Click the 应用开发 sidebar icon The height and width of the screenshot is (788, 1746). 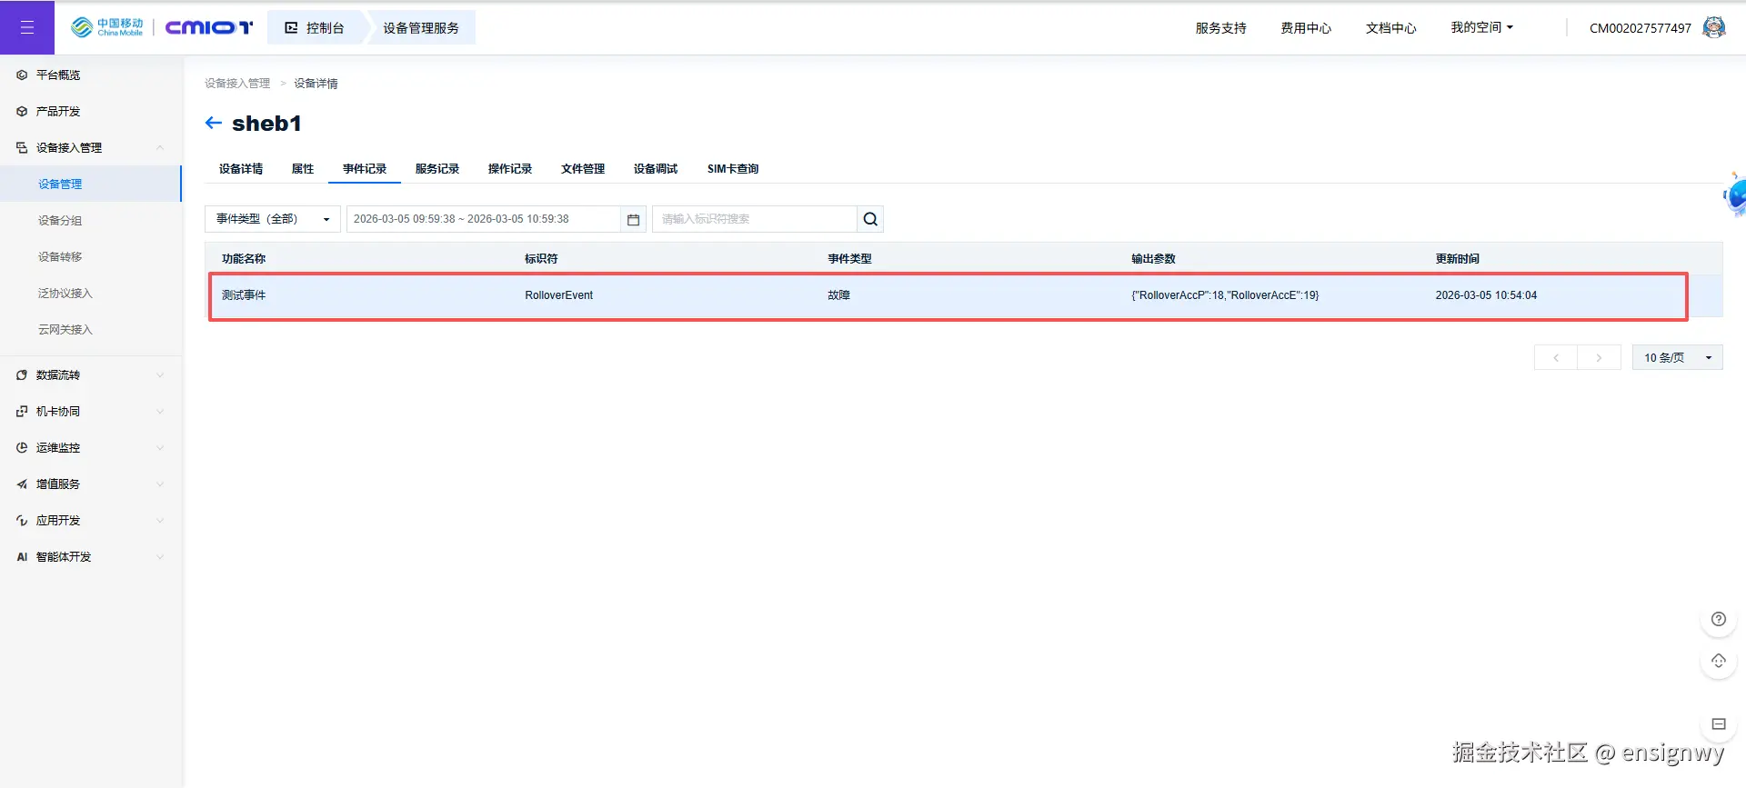pyautogui.click(x=22, y=520)
